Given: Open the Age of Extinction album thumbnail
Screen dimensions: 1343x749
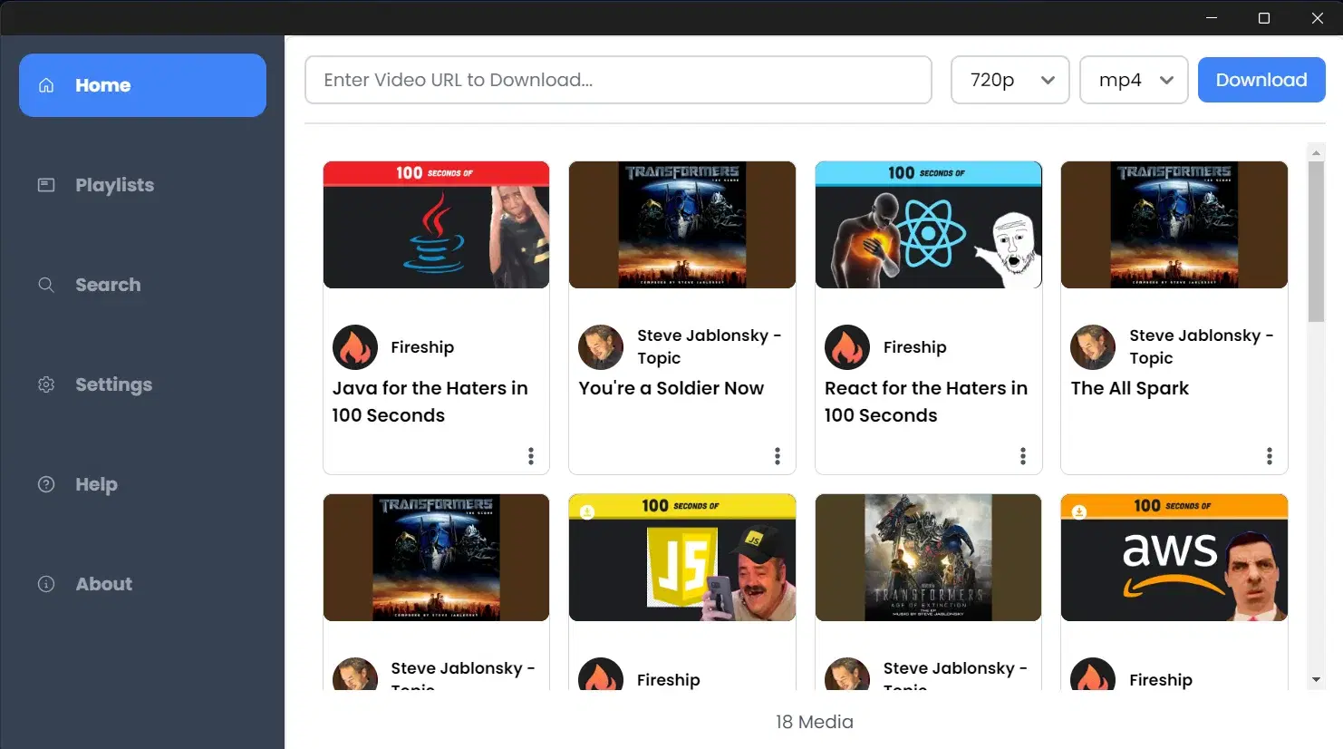Looking at the screenshot, I should (x=929, y=558).
